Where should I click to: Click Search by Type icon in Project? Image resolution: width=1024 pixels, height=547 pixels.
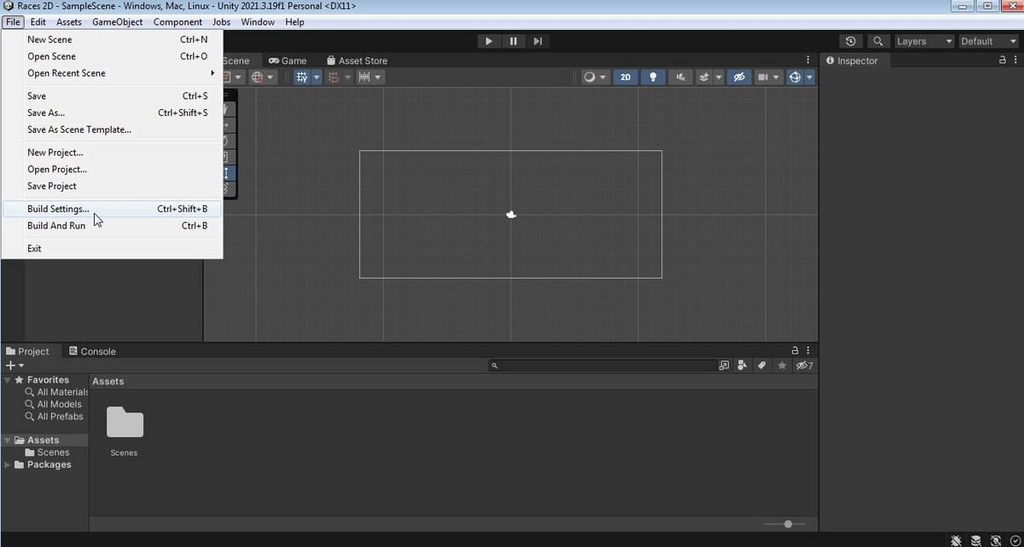tap(742, 366)
